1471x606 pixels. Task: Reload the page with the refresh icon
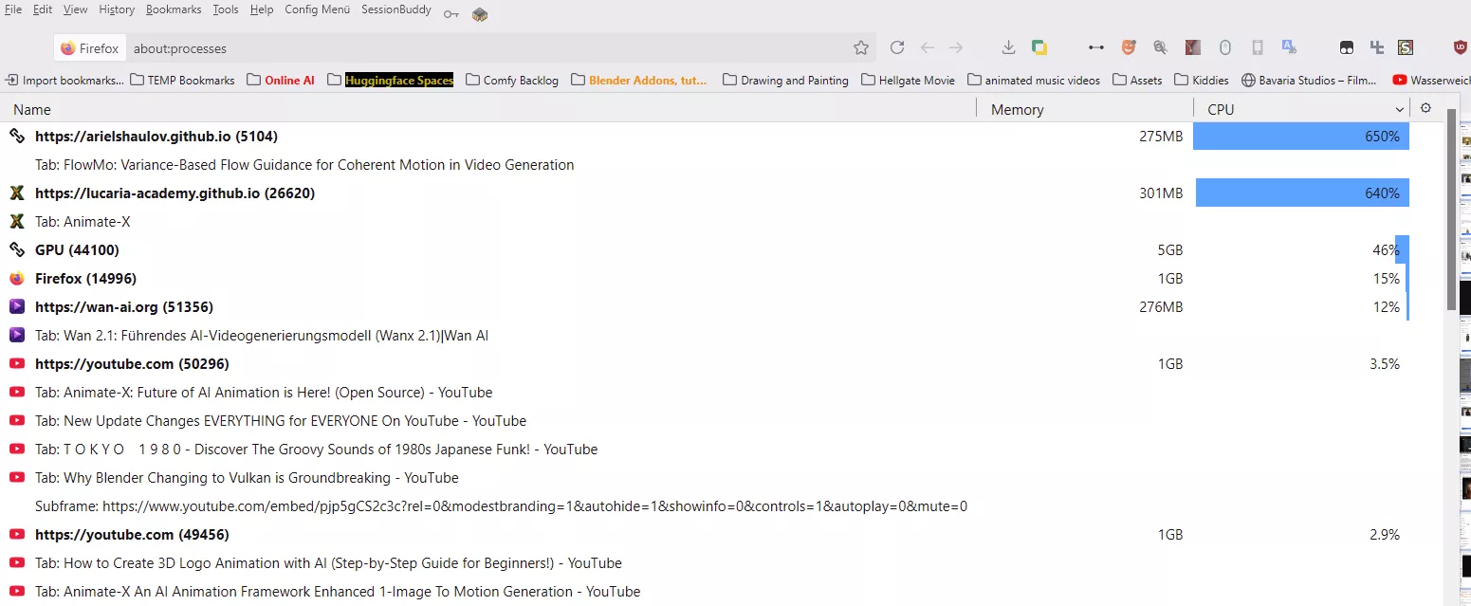pyautogui.click(x=897, y=47)
